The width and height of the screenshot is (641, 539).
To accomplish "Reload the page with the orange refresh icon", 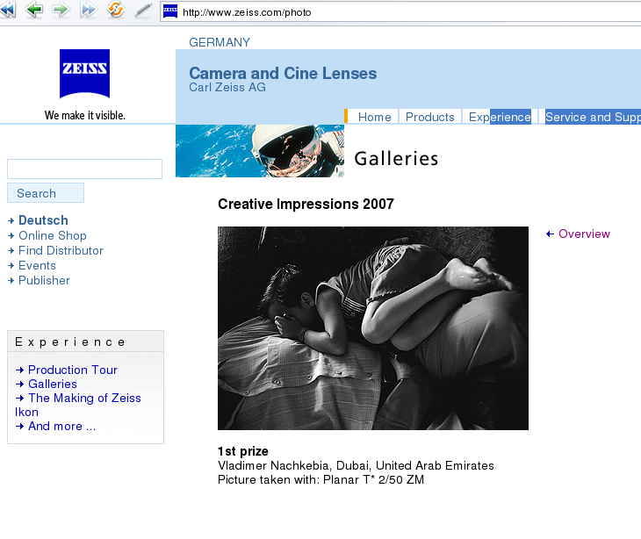I will point(116,10).
